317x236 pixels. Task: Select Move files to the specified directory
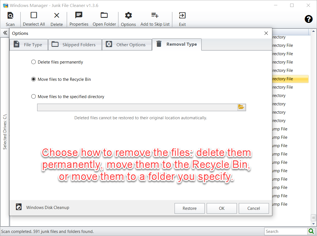68,97
